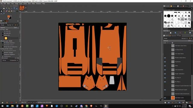Switch to the Patterns tab
The image size is (193, 108).
tap(174, 6)
